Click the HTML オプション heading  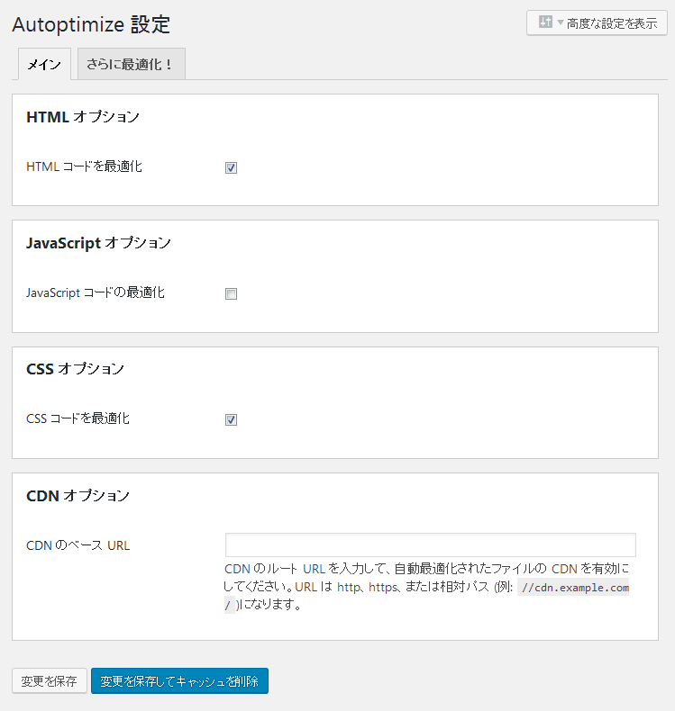[83, 117]
